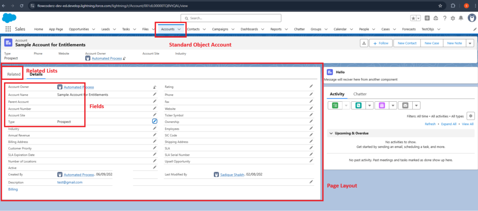
Task: View the account hierarchy icon
Action: pyautogui.click(x=363, y=43)
